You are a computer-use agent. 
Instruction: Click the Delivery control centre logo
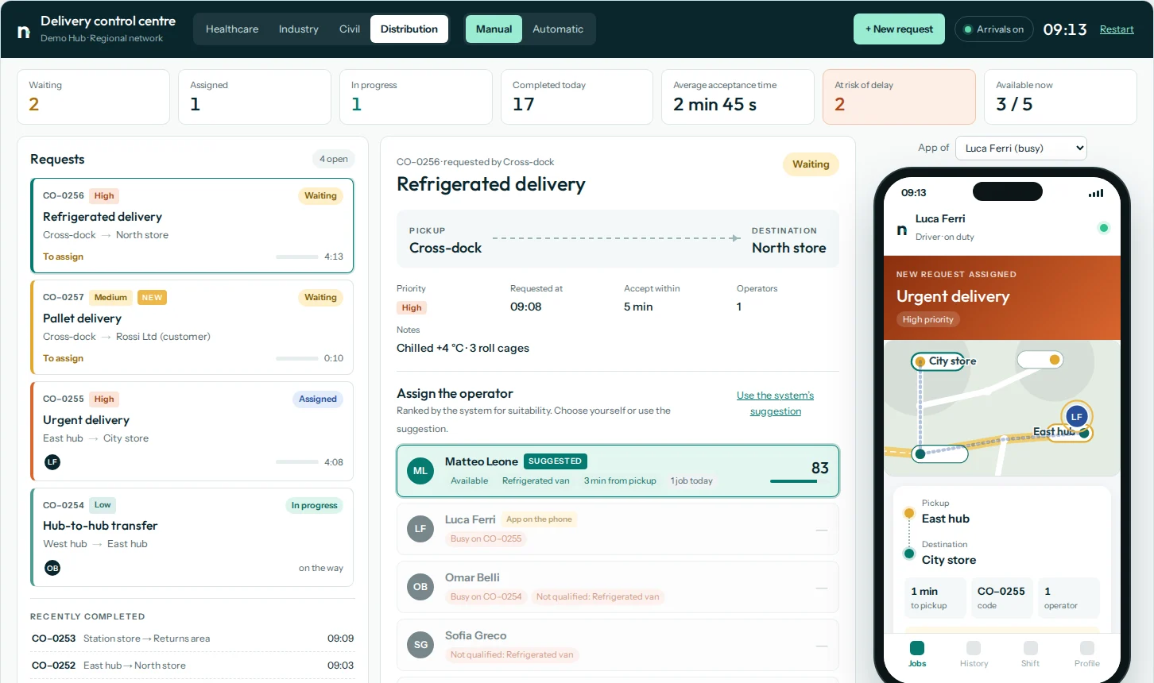point(24,32)
